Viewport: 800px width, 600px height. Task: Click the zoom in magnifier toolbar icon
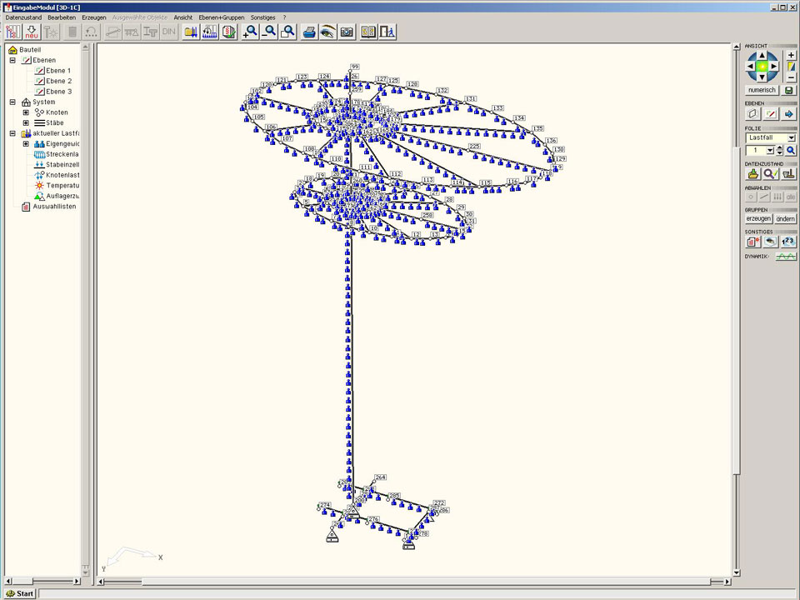click(x=249, y=32)
